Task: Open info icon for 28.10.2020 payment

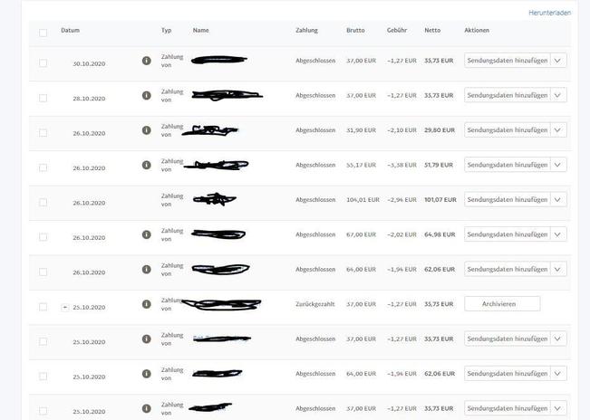Action: 147,95
